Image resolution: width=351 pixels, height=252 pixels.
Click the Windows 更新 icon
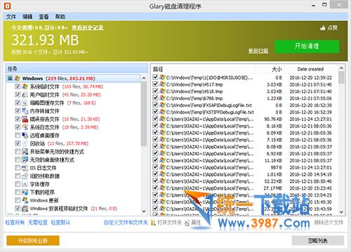[x=25, y=200]
